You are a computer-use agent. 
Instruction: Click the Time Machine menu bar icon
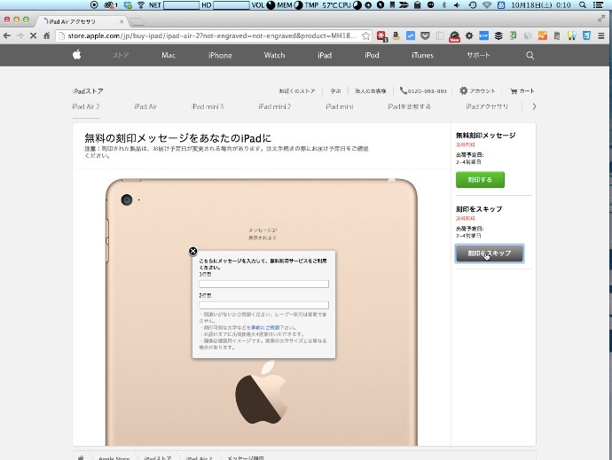click(x=472, y=5)
